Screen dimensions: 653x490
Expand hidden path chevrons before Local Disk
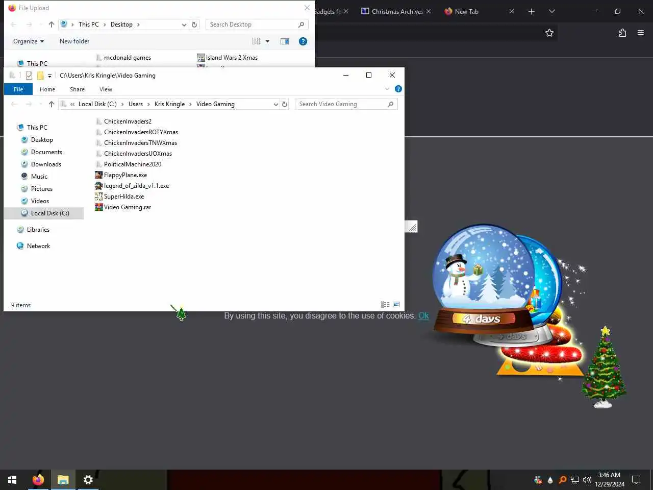tap(72, 104)
